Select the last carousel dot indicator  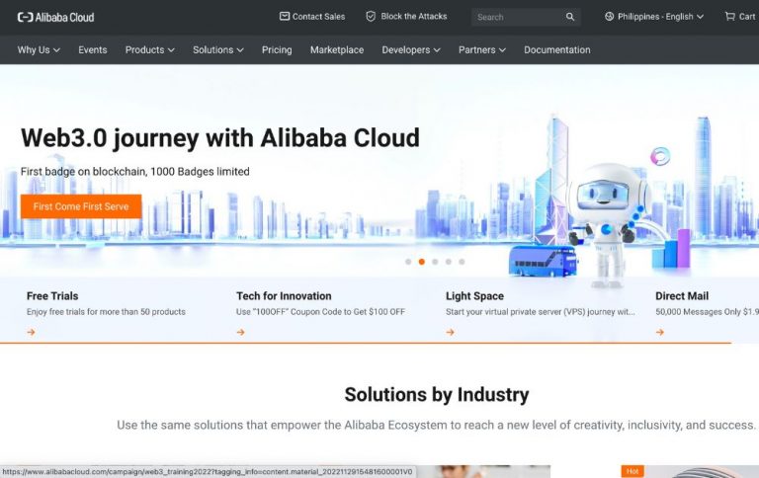pyautogui.click(x=462, y=262)
